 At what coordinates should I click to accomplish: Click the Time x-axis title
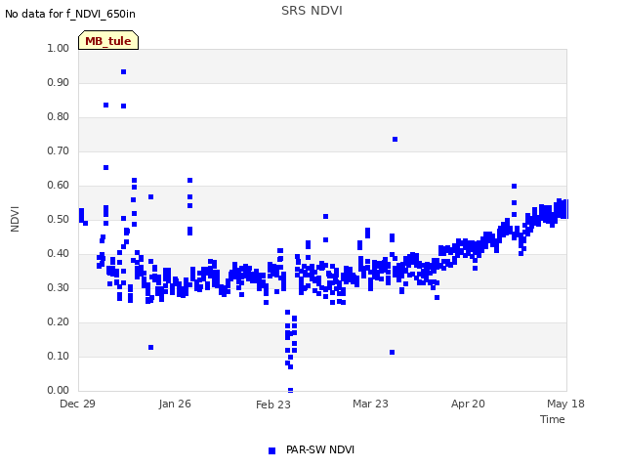click(552, 419)
